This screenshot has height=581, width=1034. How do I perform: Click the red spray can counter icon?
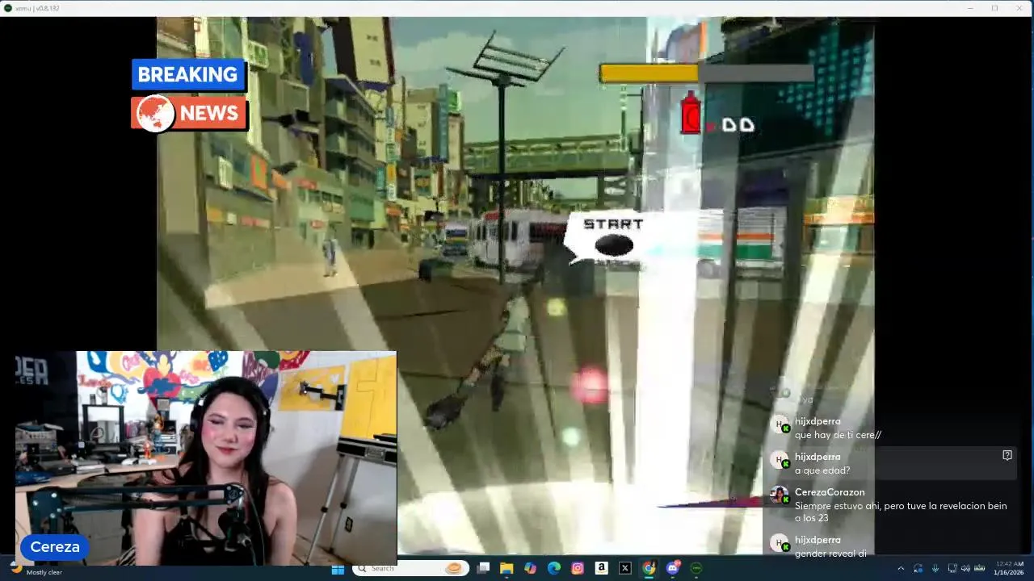[x=691, y=113]
